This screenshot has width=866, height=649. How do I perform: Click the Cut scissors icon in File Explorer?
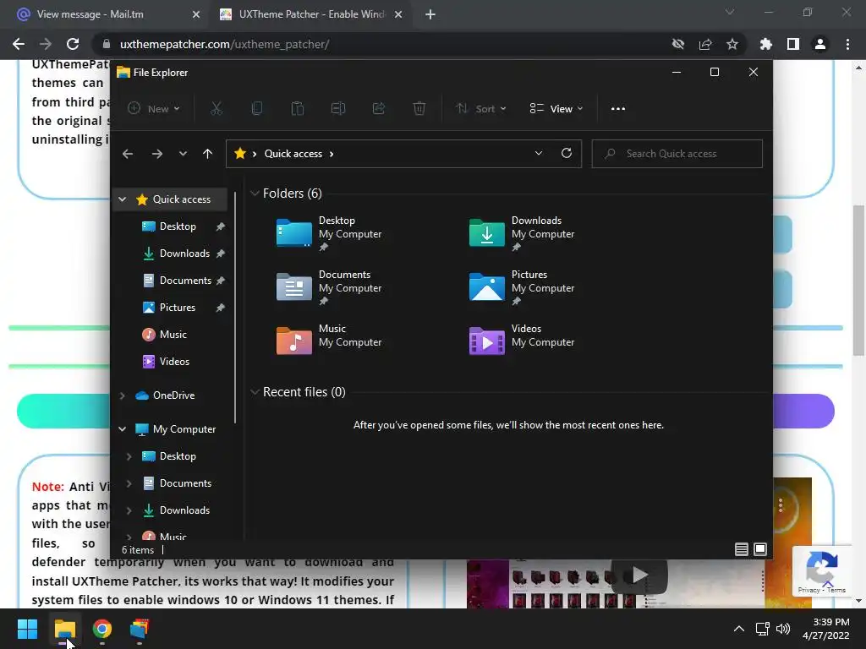pos(216,108)
